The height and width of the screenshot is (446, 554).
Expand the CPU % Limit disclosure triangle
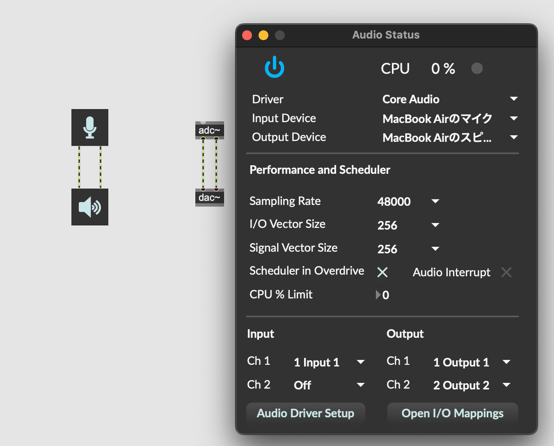(377, 295)
